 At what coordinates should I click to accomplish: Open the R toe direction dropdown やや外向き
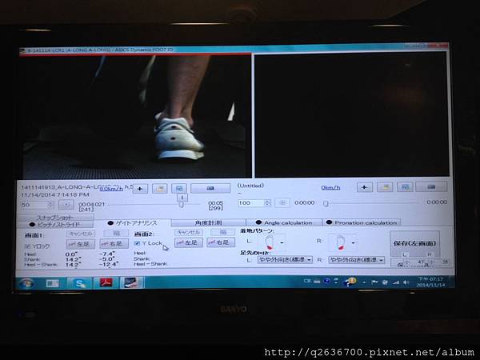357,260
